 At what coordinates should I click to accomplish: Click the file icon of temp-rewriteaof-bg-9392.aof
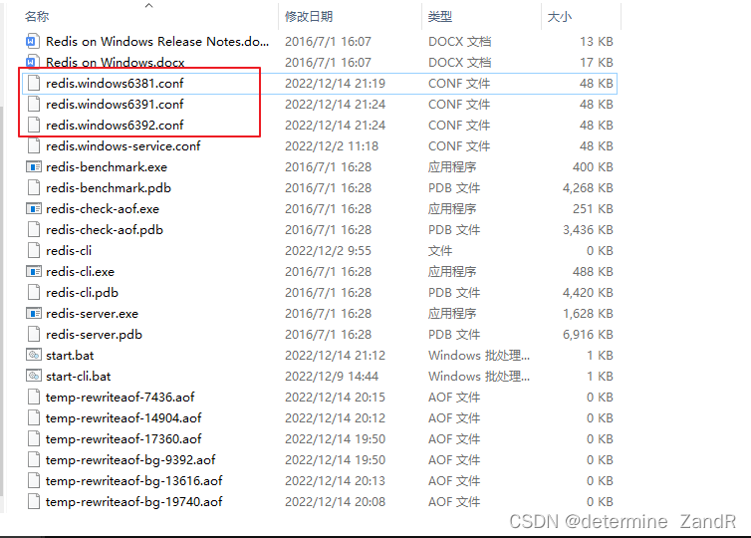(x=34, y=460)
